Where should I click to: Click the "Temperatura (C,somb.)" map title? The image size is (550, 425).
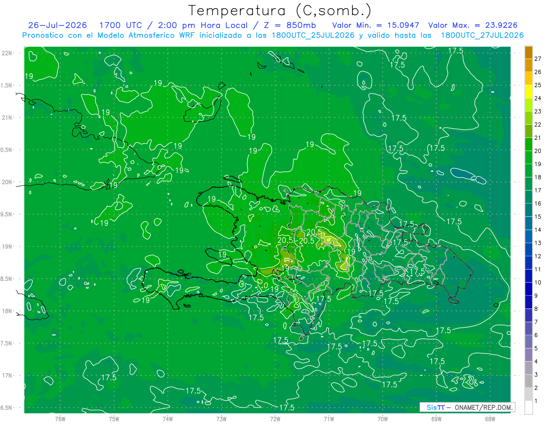click(x=280, y=11)
